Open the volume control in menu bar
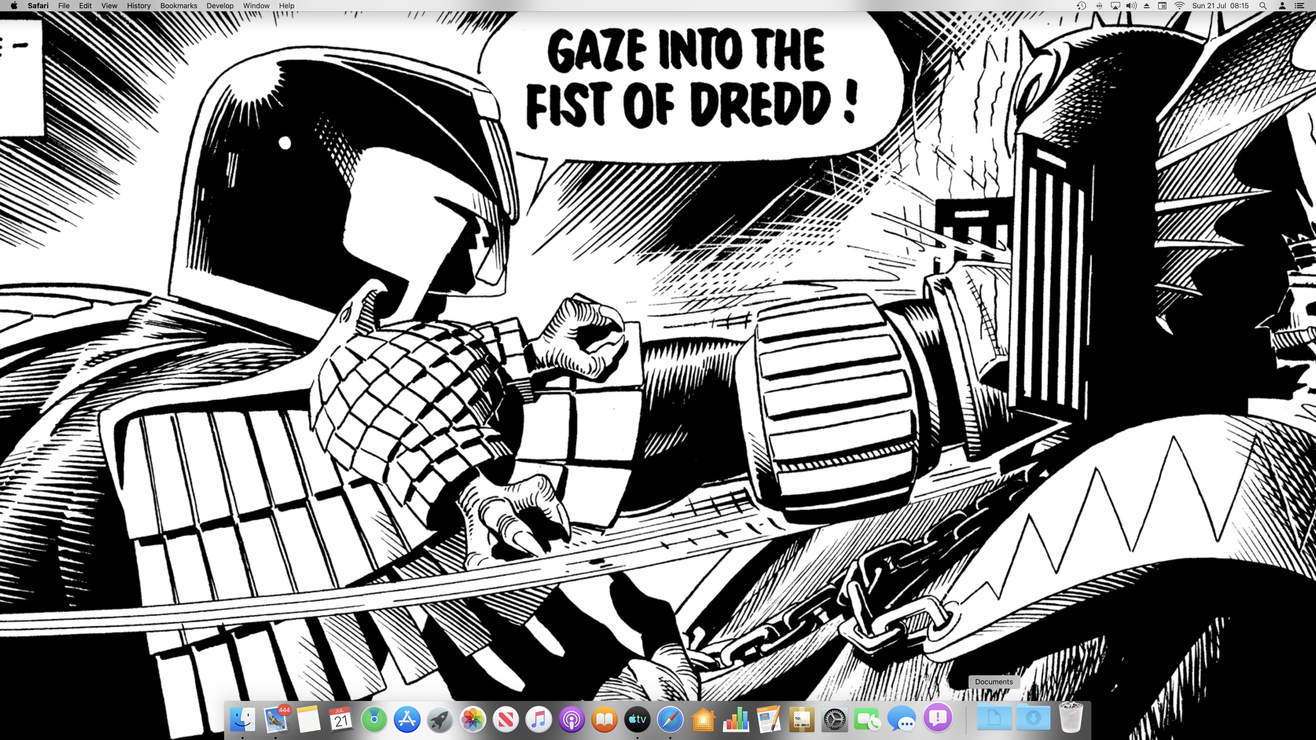 1131,6
